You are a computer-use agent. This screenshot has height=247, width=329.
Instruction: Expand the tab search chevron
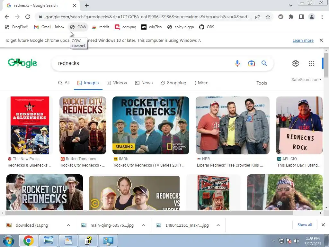(x=290, y=5)
